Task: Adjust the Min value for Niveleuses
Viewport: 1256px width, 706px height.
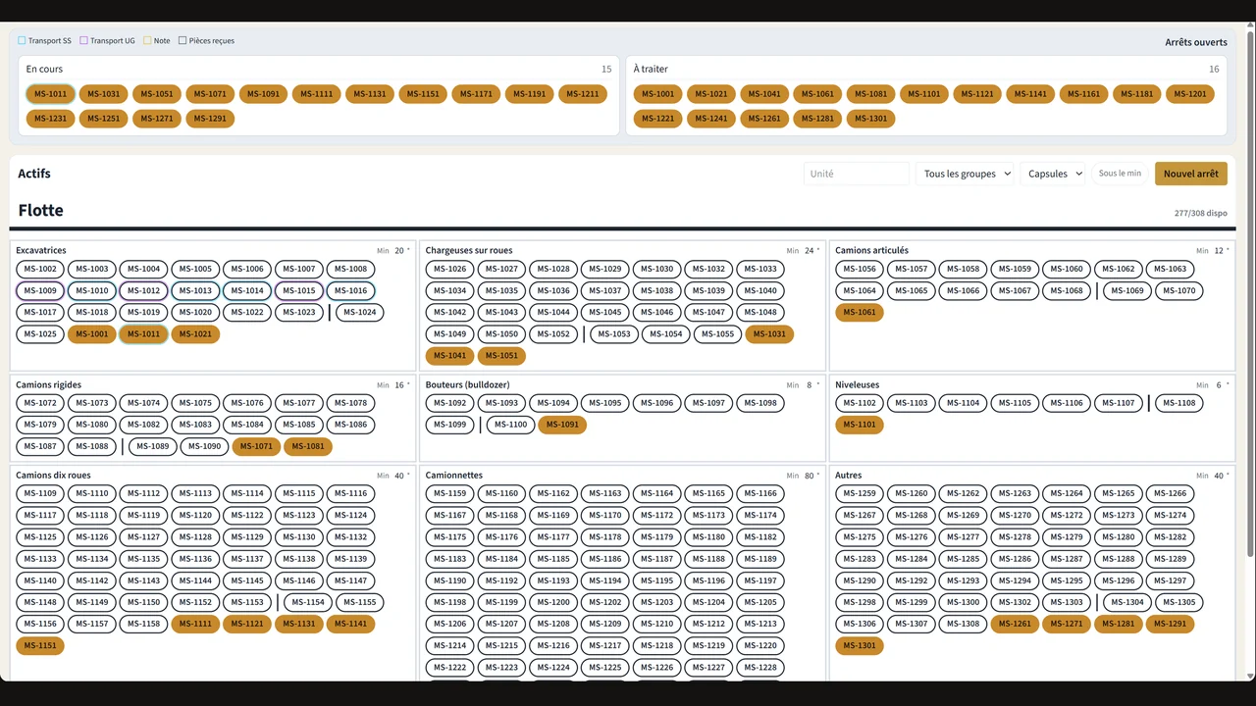Action: pyautogui.click(x=1221, y=385)
